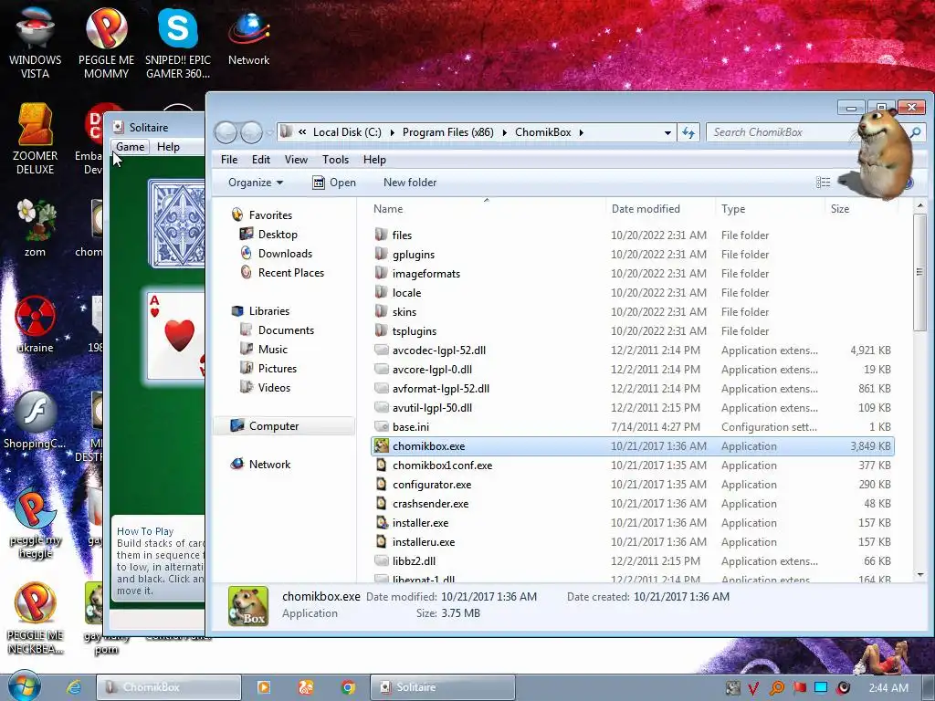
Task: Open the recent pages dropdown arrow
Action: [x=269, y=132]
